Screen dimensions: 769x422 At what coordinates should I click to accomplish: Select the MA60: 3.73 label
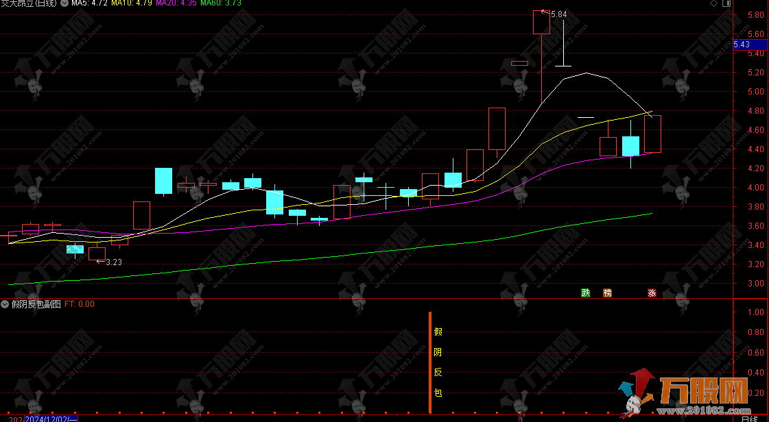point(221,3)
